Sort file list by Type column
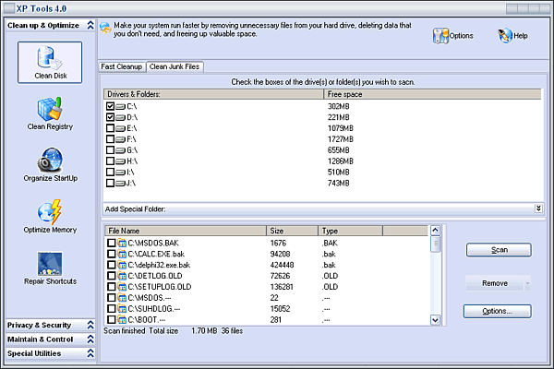 click(351, 231)
